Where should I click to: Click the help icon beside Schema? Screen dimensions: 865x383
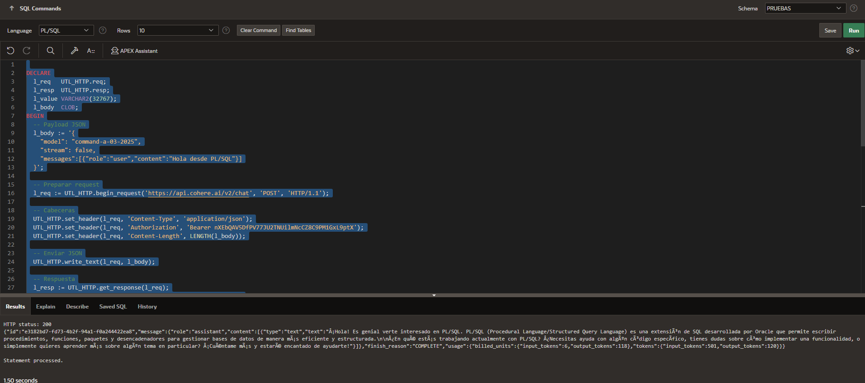(x=854, y=8)
